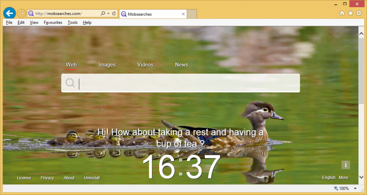Click the Mobsearches search box
Viewport: 367px width, 195px height.
[x=181, y=83]
